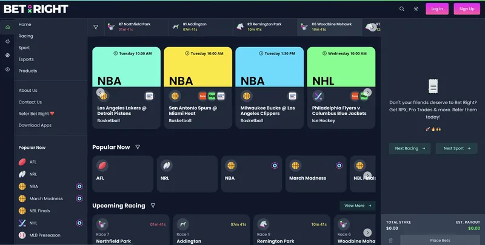The width and height of the screenshot is (485, 245).
Task: Click the Log In button
Action: 437,9
